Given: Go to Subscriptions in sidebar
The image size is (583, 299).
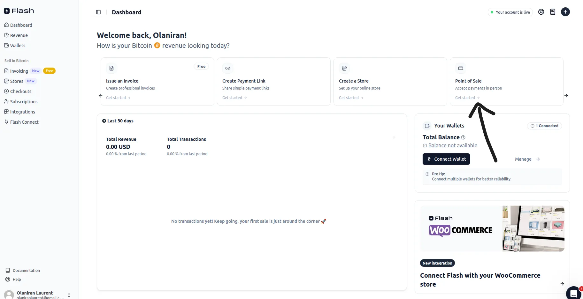Looking at the screenshot, I should [x=24, y=102].
